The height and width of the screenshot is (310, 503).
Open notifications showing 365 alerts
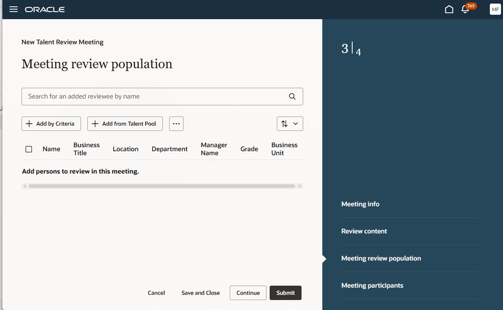click(466, 10)
